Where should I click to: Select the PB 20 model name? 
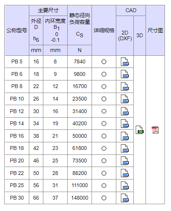point(17,161)
